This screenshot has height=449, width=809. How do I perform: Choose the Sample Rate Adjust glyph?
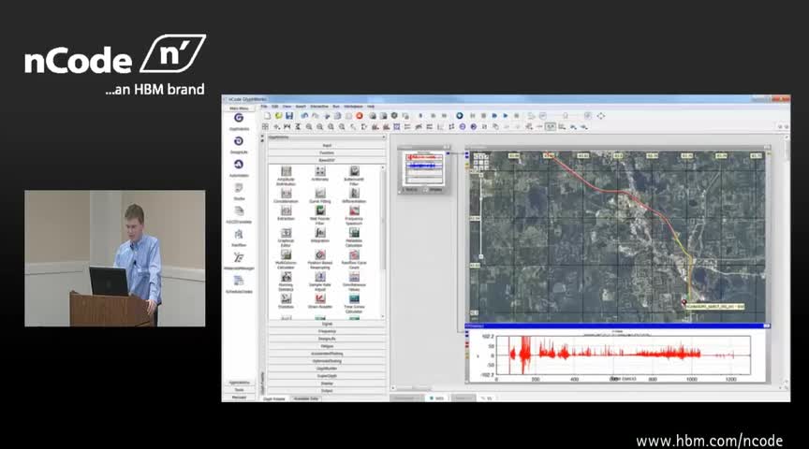tap(320, 282)
